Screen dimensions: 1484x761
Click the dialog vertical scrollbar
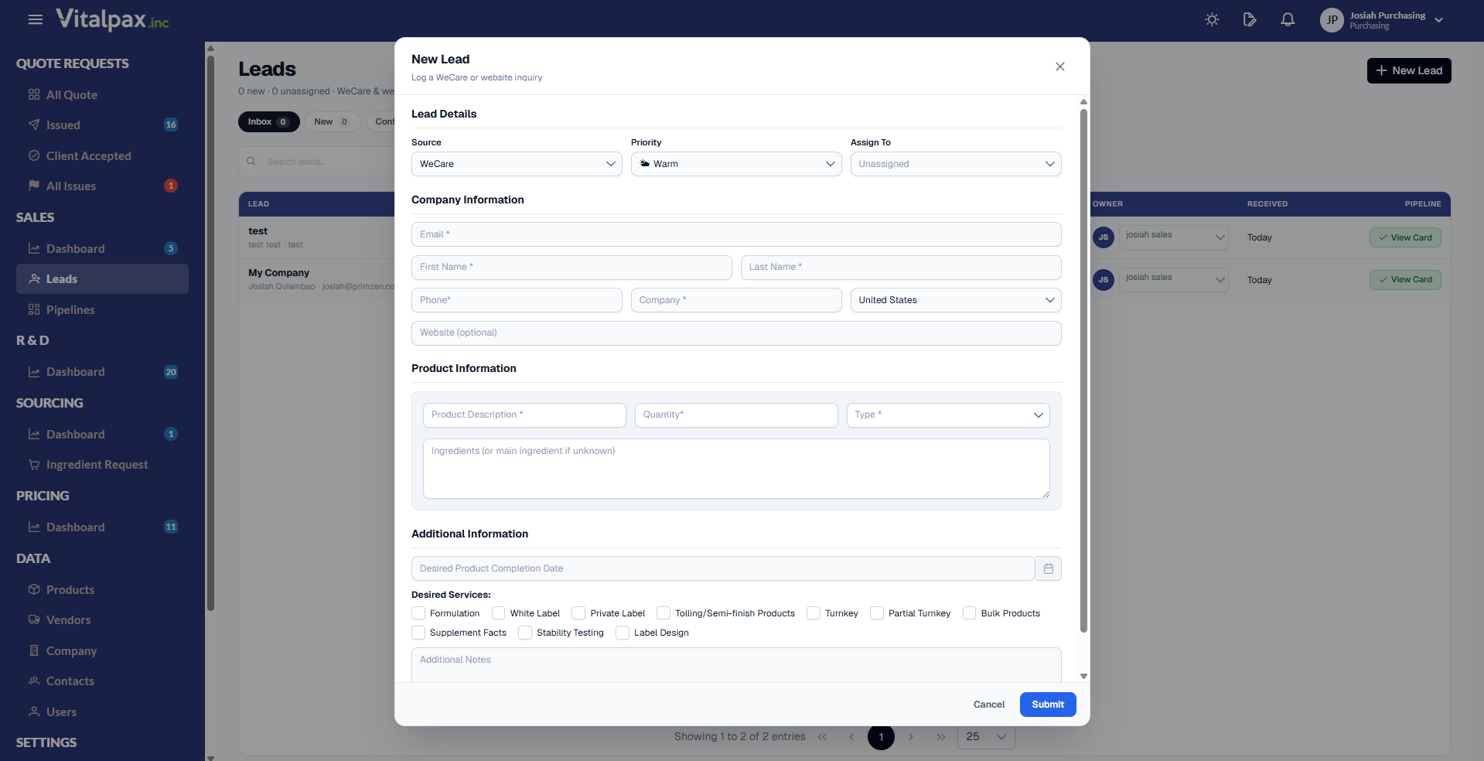pos(1083,371)
